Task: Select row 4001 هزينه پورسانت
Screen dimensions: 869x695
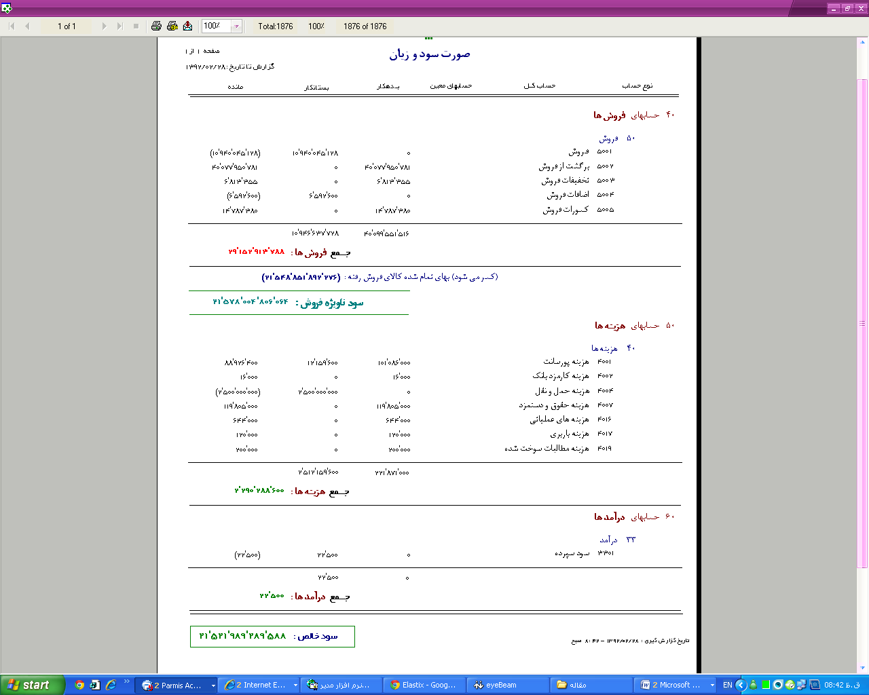Action: tap(418, 362)
